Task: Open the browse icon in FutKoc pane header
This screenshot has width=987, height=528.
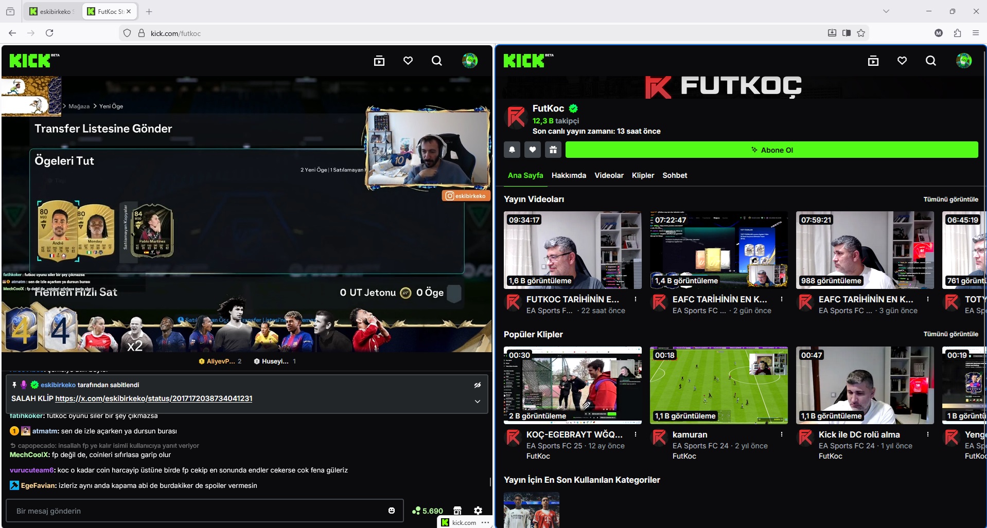Action: click(x=873, y=61)
